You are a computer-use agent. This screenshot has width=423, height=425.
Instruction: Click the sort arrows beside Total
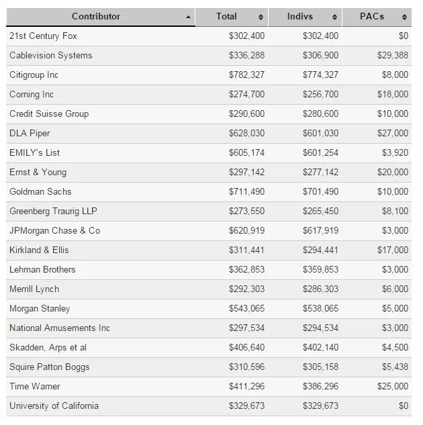coord(261,17)
